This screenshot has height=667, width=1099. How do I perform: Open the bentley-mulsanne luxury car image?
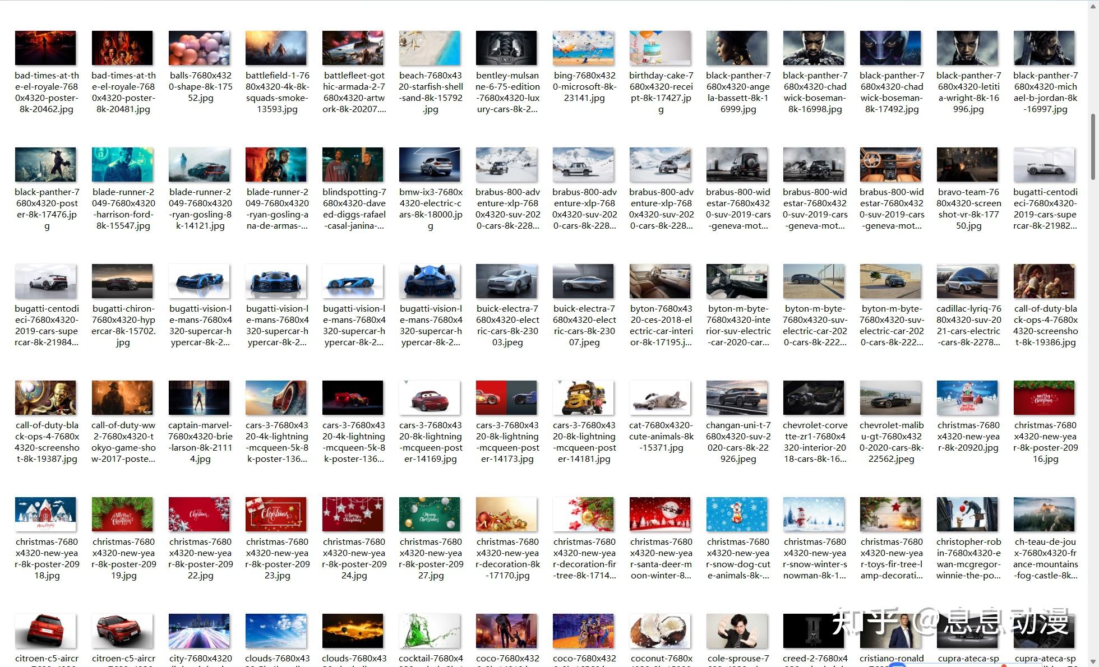pyautogui.click(x=506, y=48)
